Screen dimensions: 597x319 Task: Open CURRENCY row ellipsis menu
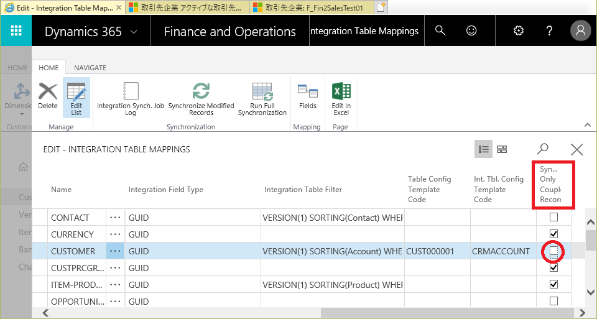point(115,234)
